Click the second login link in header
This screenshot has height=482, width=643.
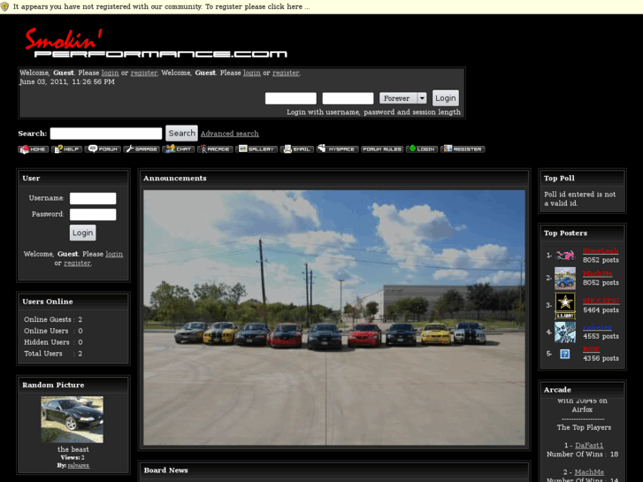(x=252, y=73)
